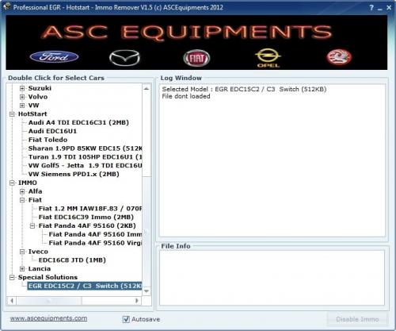
Task: Open the help question mark button
Action: 371,8
